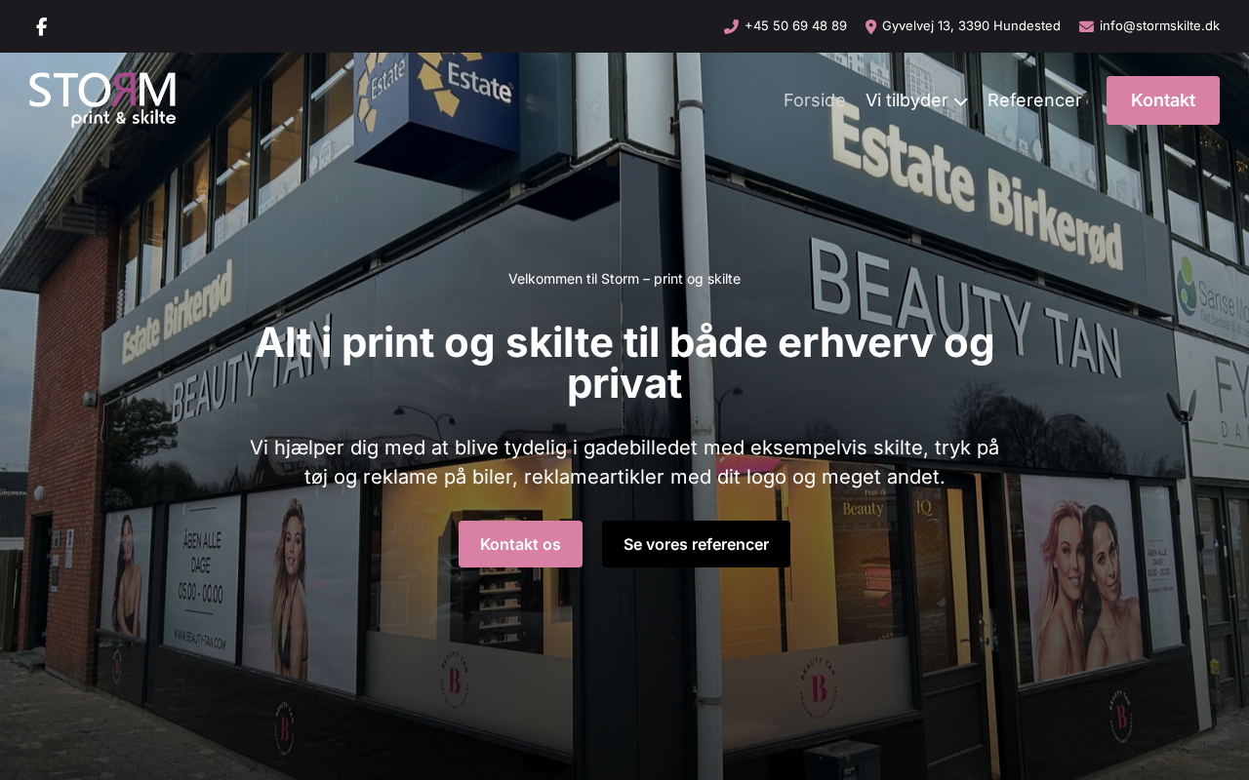Click the Kontakt os button

[x=520, y=544]
